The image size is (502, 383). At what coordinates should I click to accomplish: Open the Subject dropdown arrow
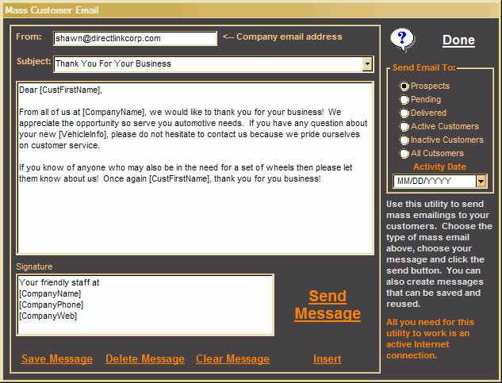coord(367,63)
